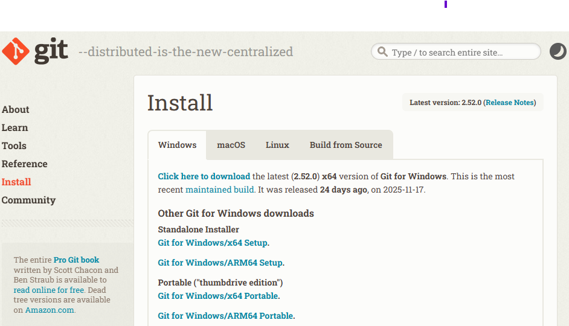The image size is (569, 326).
Task: Switch to the Linux install tab
Action: point(277,145)
